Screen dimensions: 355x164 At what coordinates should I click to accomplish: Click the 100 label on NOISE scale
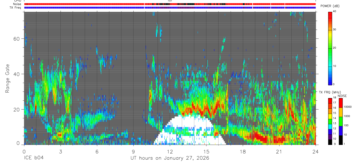point(346,126)
